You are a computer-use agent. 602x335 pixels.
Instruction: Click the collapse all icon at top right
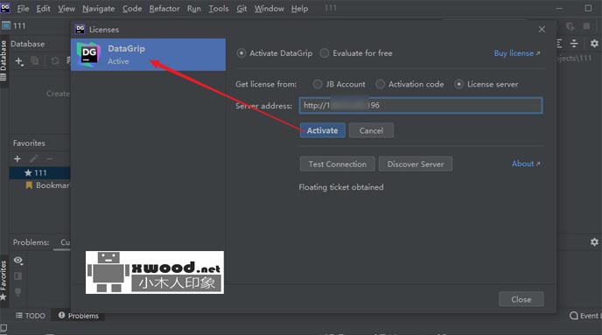click(574, 44)
